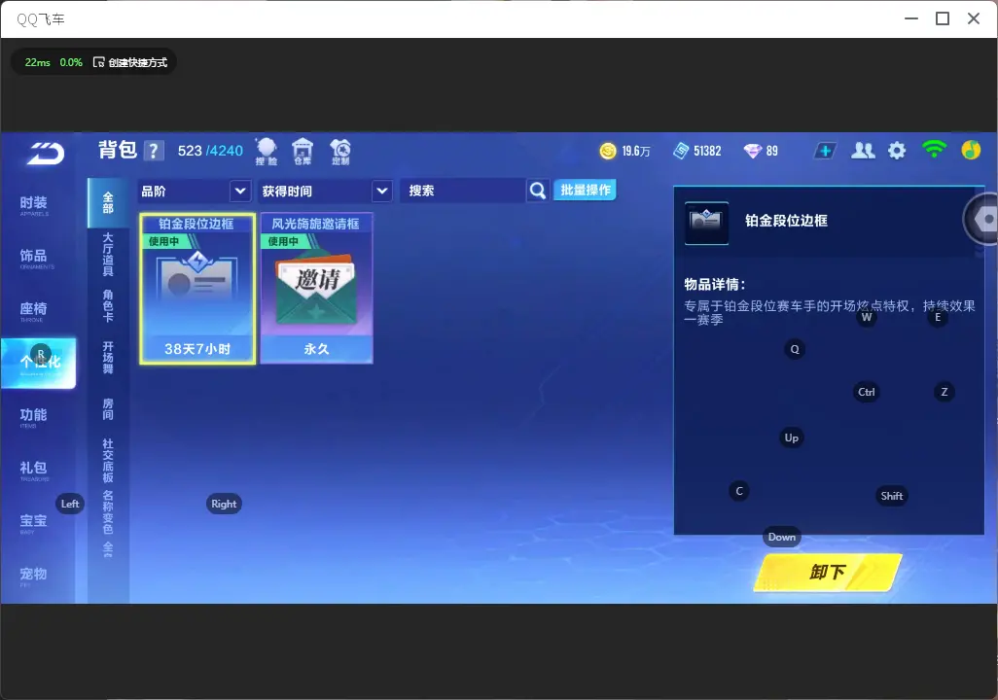Open the 礼包 treasure category

tap(34, 470)
